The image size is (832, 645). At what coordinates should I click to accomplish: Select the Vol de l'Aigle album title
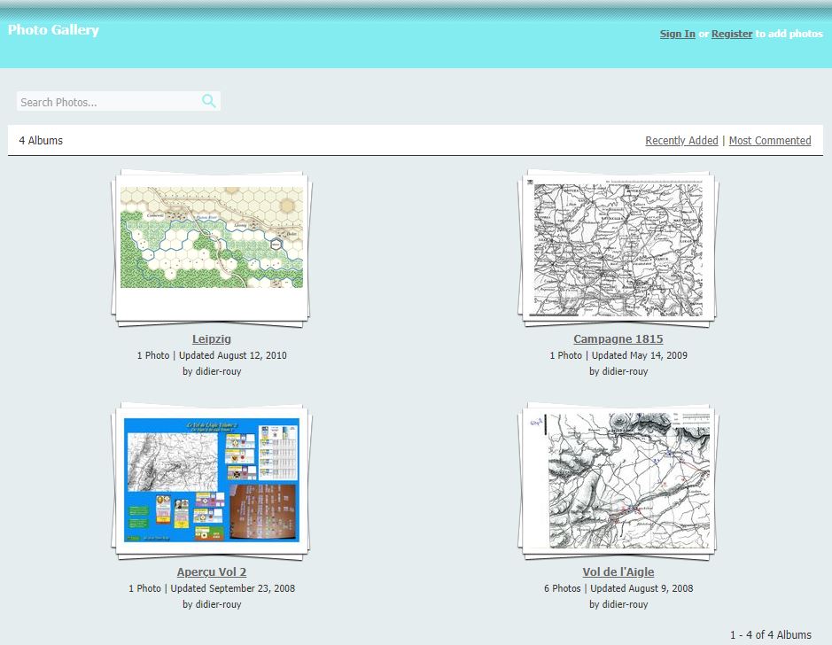[x=618, y=571]
